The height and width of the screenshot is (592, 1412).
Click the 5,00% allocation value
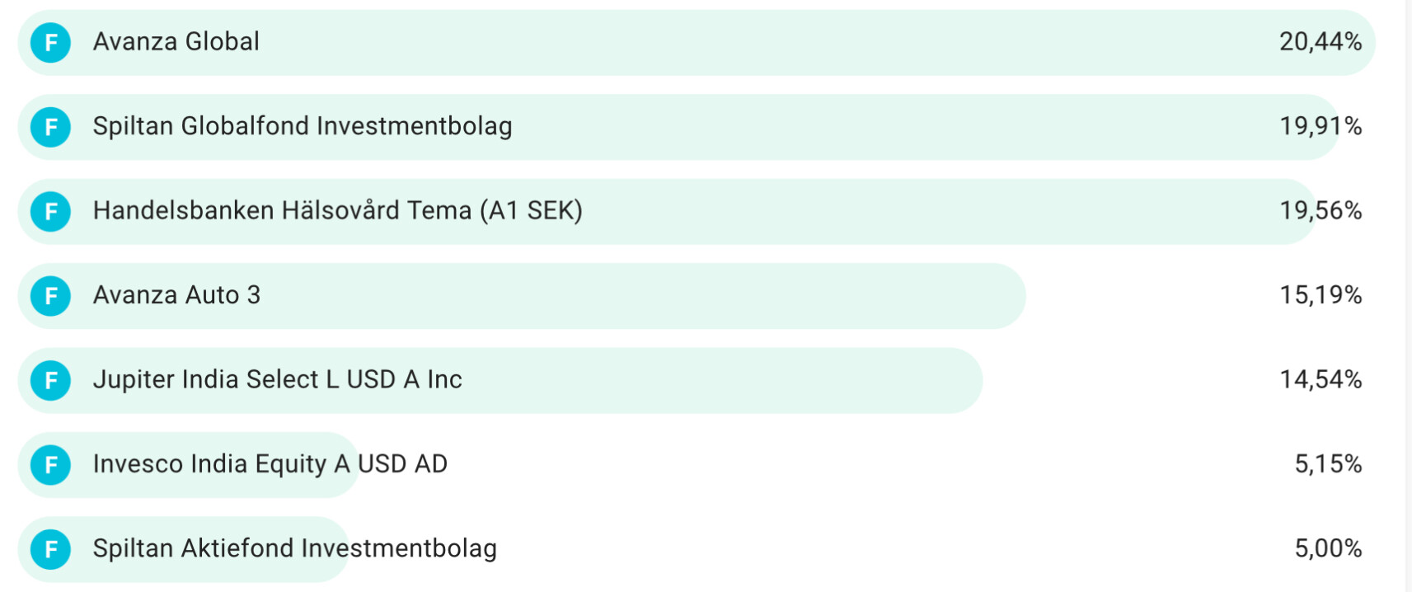[x=1327, y=549]
